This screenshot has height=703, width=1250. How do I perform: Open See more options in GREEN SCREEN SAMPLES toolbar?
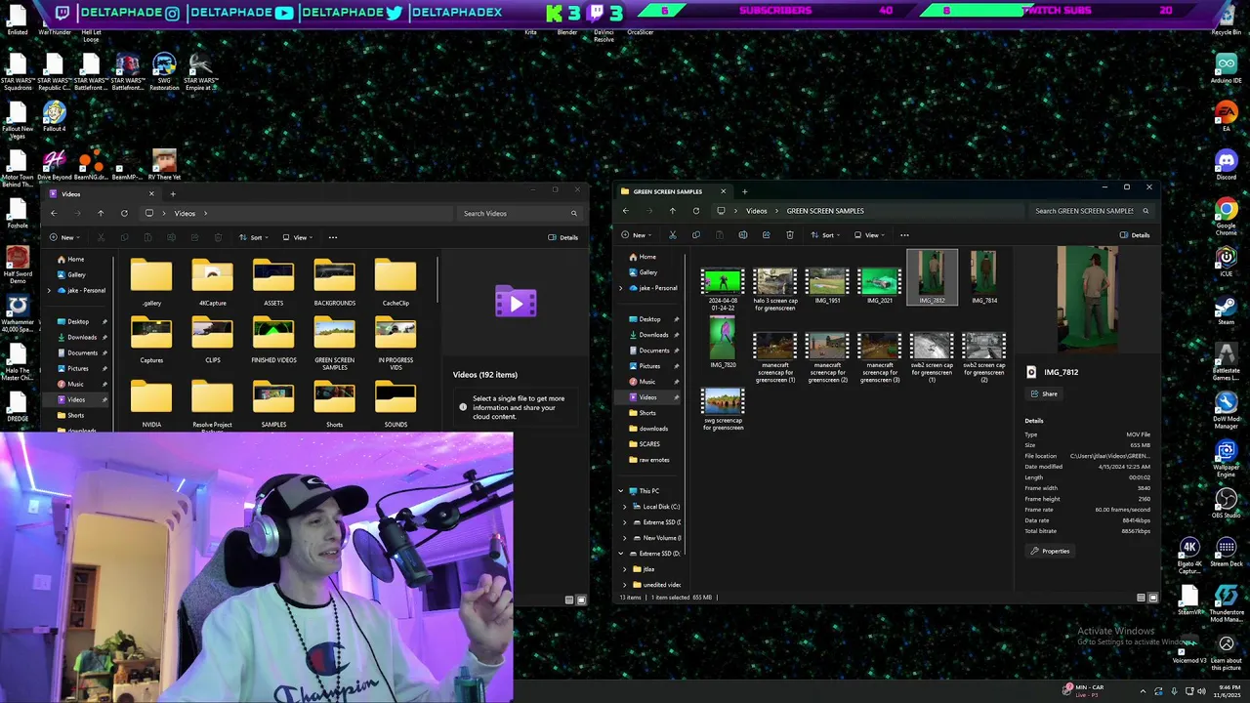904,235
